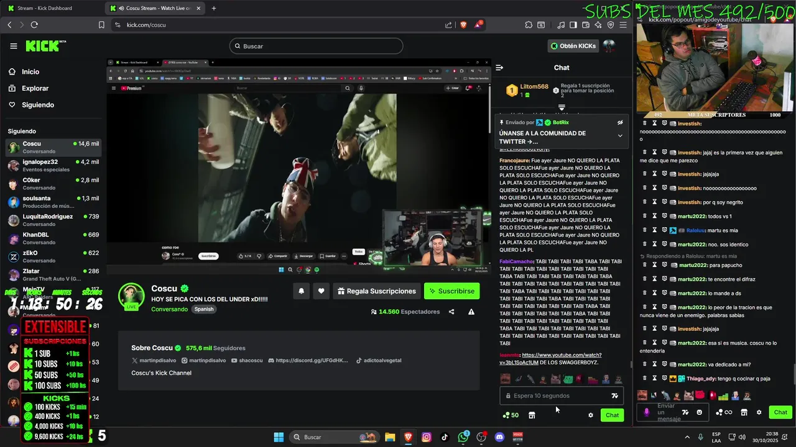Open Brave main menu icon

pos(623,25)
